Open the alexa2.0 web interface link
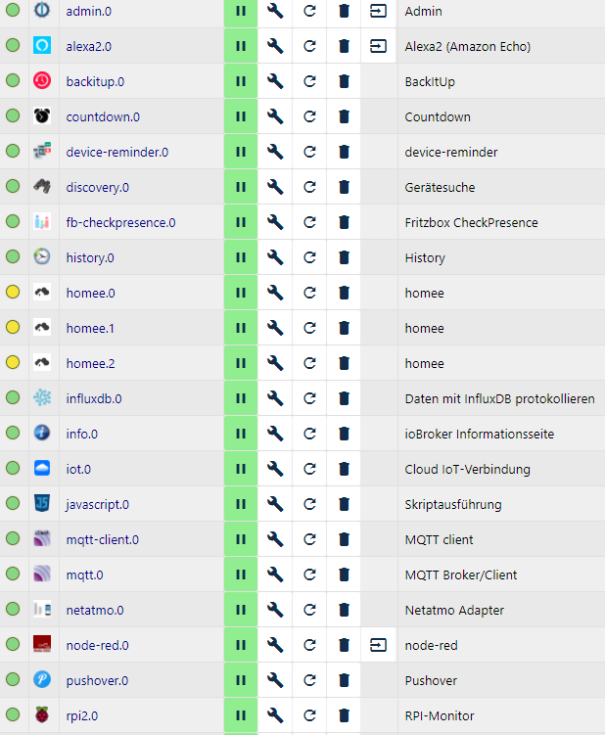This screenshot has height=735, width=605. pos(378,46)
